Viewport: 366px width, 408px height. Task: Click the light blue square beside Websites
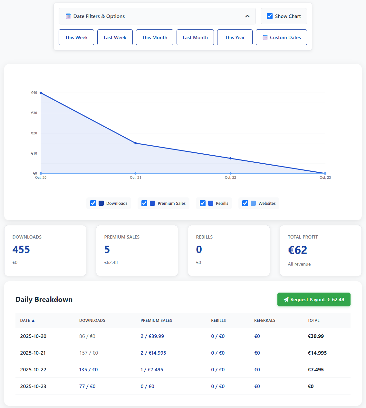pos(253,203)
